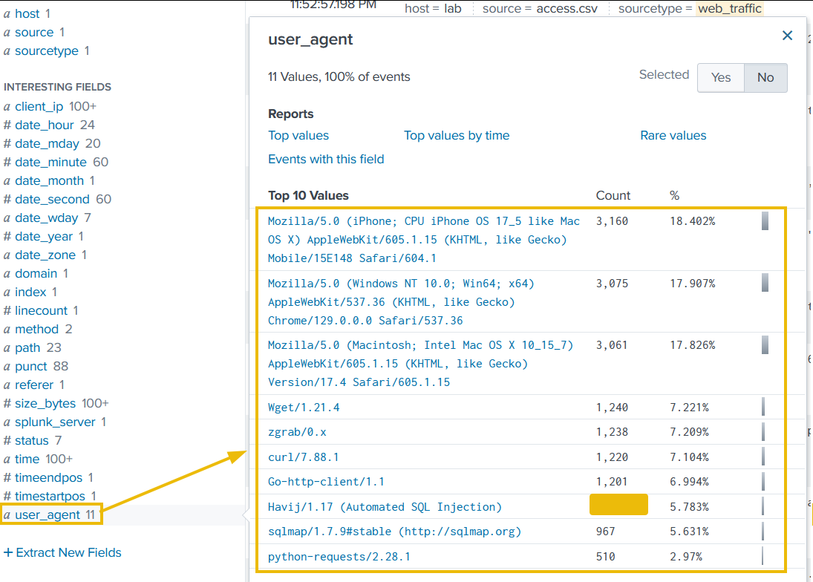
Task: Click the '#' icon next to size_bytes
Action: click(8, 403)
